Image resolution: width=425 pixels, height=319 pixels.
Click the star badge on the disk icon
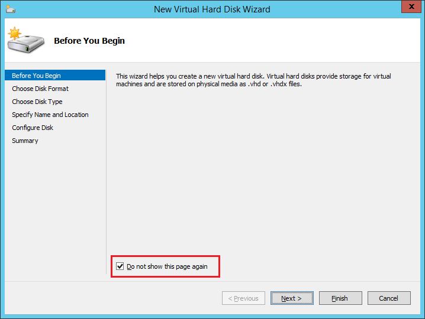(x=14, y=33)
